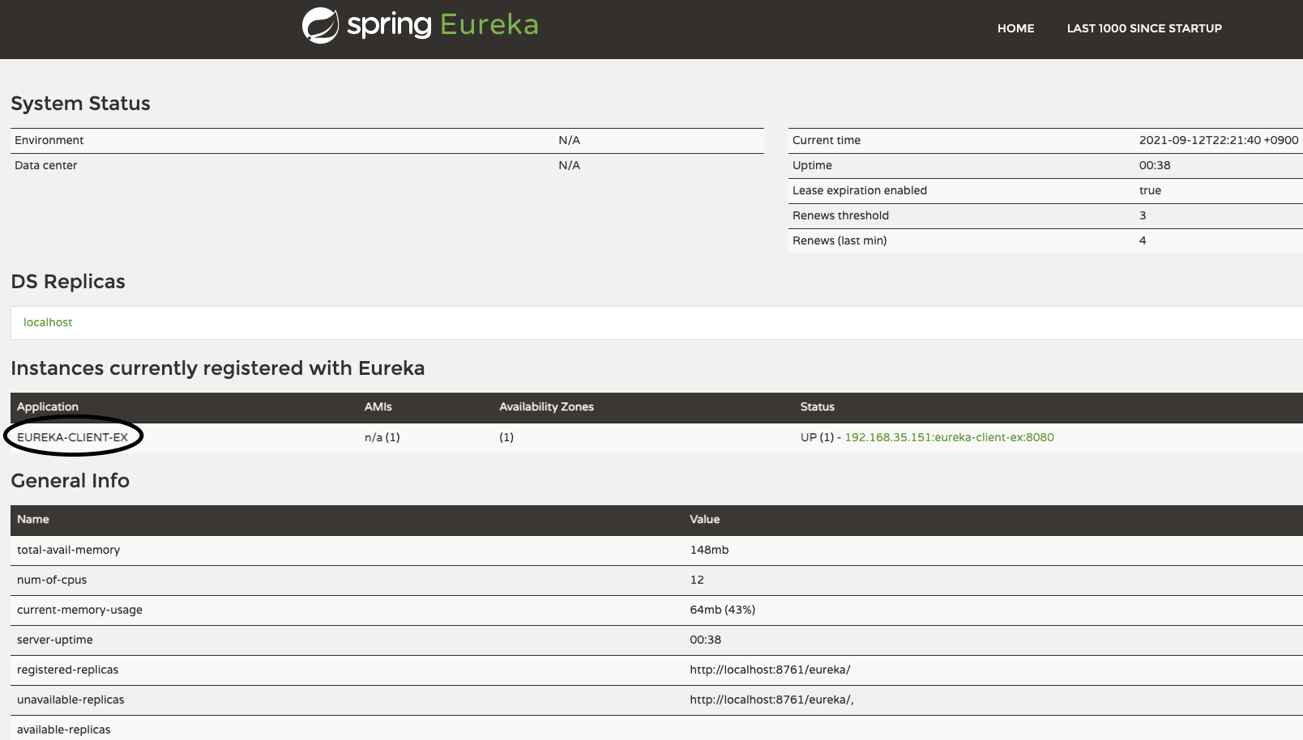Select the num-of-cpus value 12
Screen dimensions: 1303x740
click(697, 580)
